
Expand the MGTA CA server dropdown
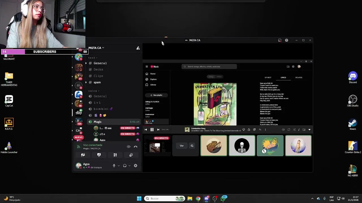point(96,48)
